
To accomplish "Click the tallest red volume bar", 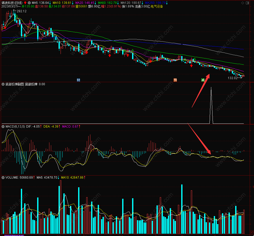I will coord(61,207).
